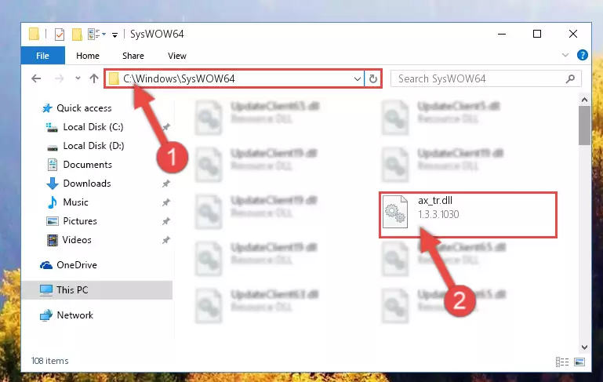Select Quick access in the navigation pane
The image size is (603, 382).
click(77, 108)
